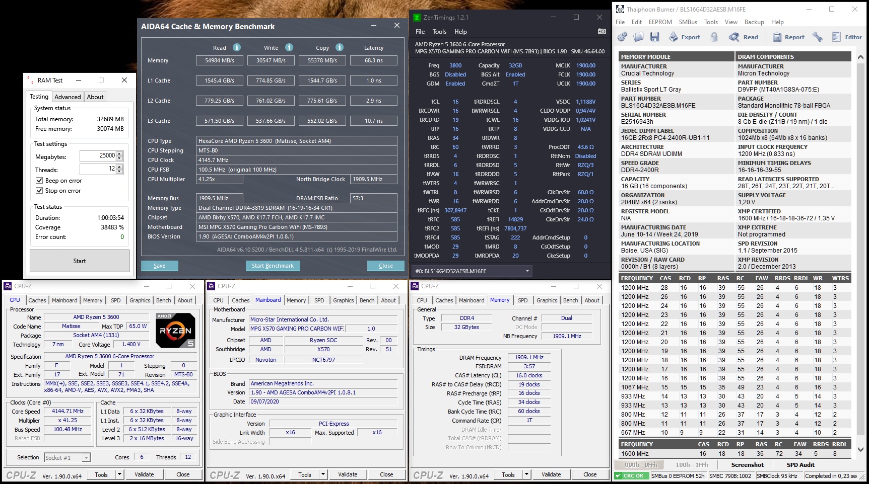The width and height of the screenshot is (869, 484).
Task: Open the View menu in Thaiphoon Burner
Action: [x=731, y=22]
